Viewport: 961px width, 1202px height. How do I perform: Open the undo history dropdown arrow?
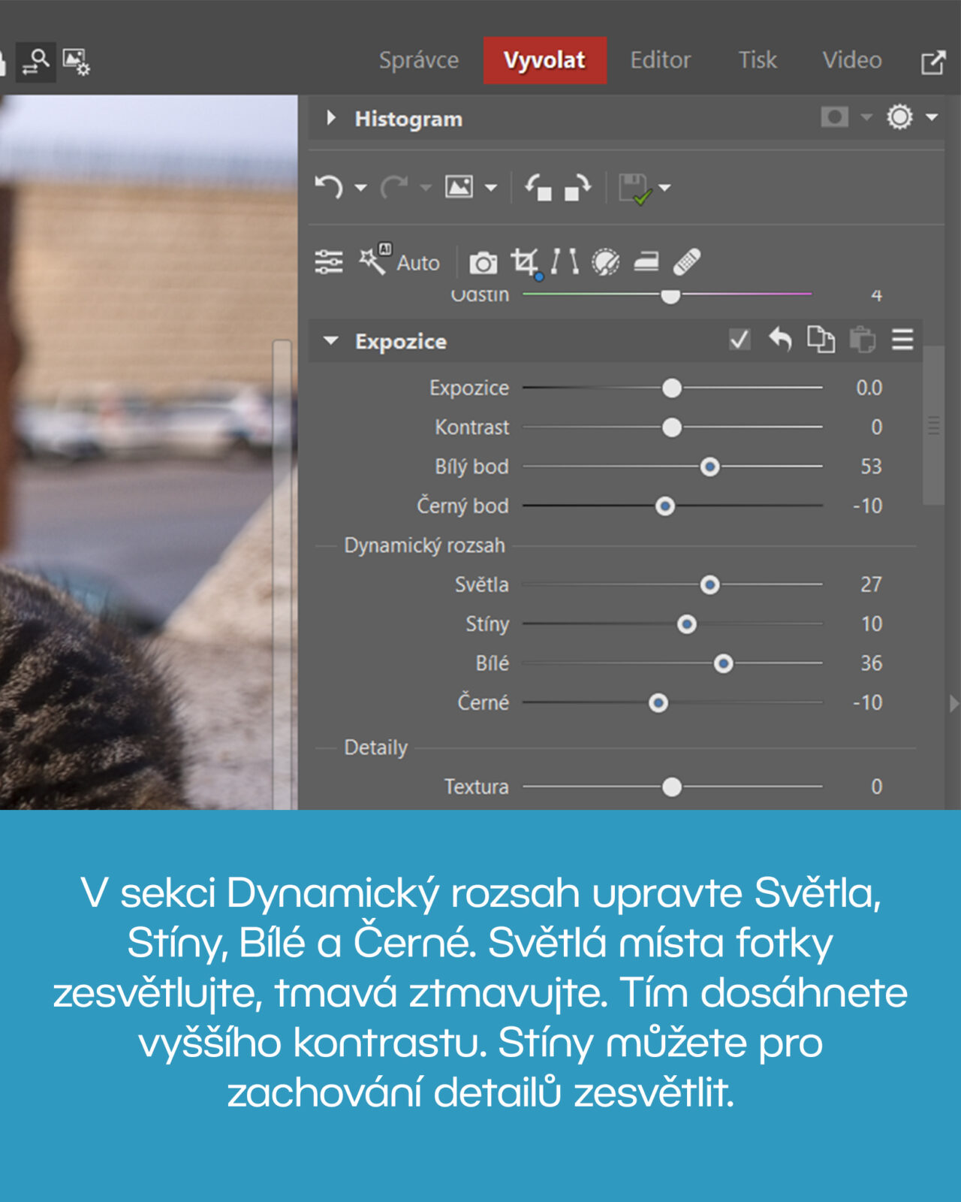[x=361, y=187]
